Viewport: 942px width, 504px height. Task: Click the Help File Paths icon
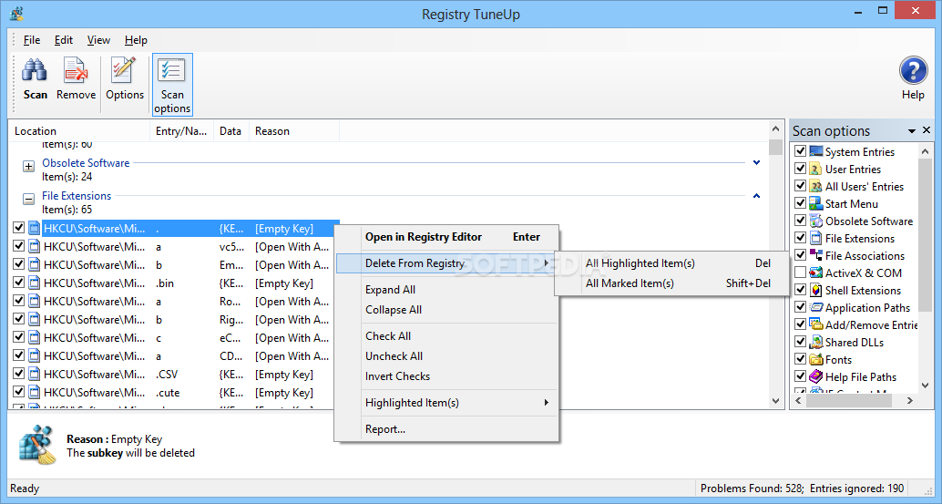(x=816, y=376)
